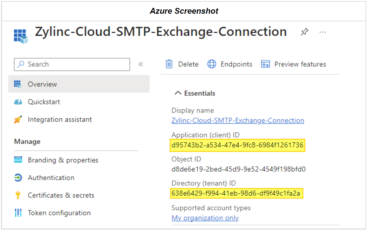
Task: Open the Authentication page
Action: (51, 178)
